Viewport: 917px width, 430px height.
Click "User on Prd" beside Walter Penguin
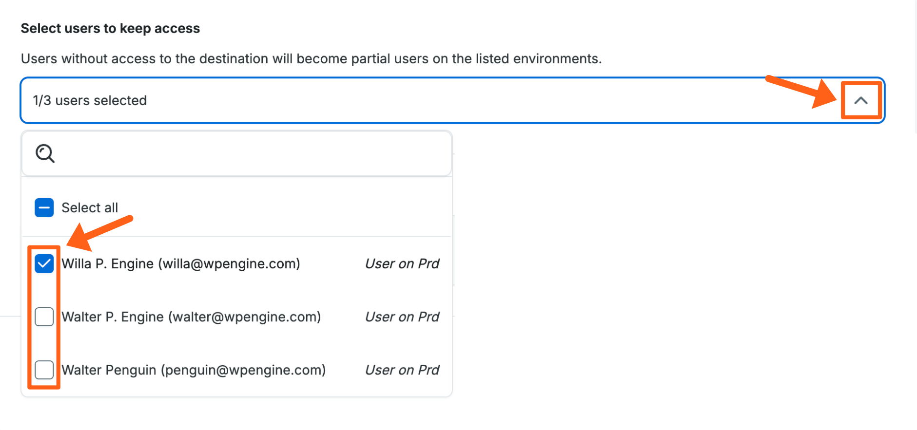coord(402,370)
